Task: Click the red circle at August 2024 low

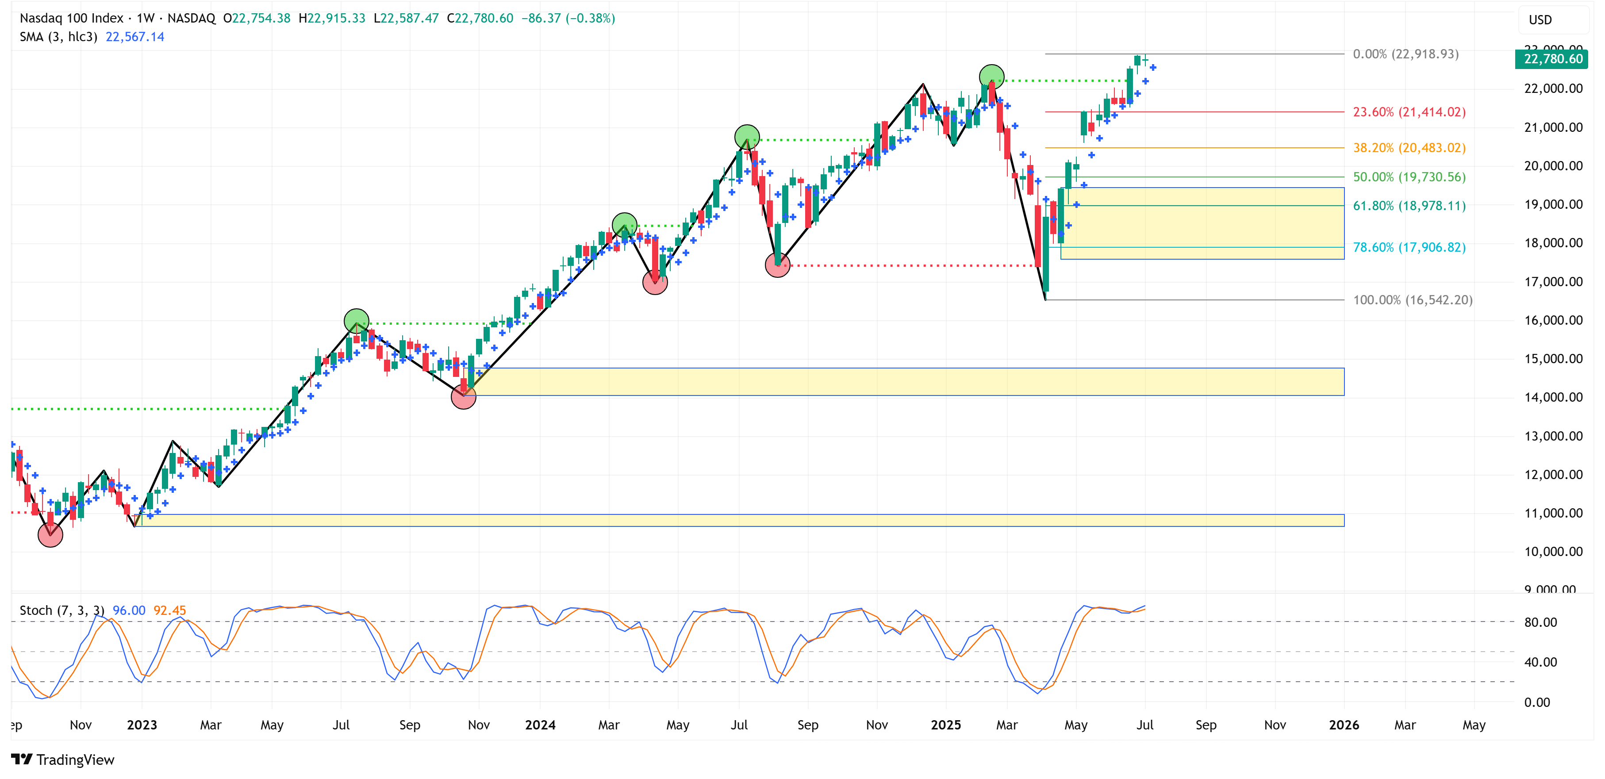Action: click(778, 265)
